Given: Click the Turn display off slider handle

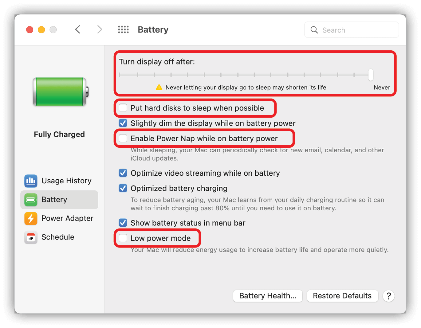Looking at the screenshot, I should click(371, 75).
